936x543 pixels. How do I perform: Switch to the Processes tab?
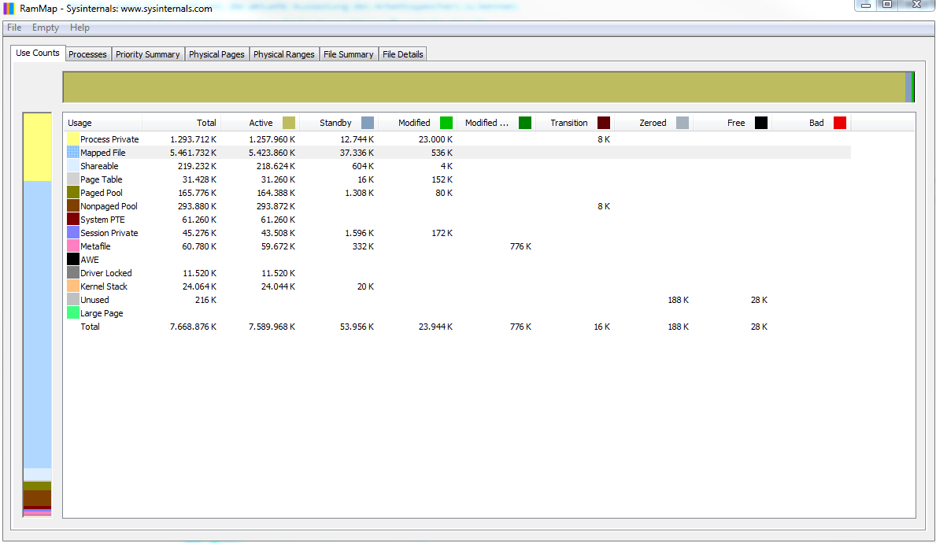coord(87,54)
